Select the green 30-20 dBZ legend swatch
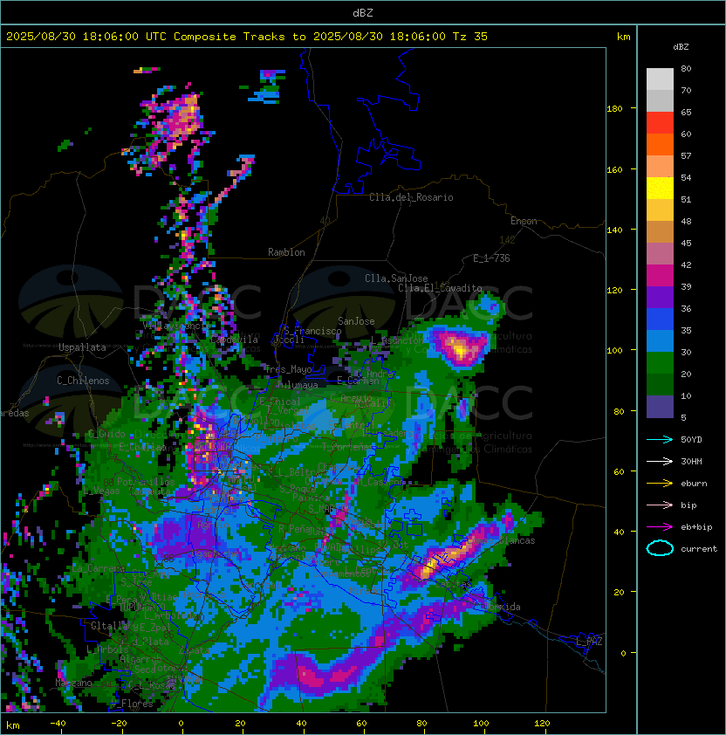This screenshot has height=735, width=726. 660,363
